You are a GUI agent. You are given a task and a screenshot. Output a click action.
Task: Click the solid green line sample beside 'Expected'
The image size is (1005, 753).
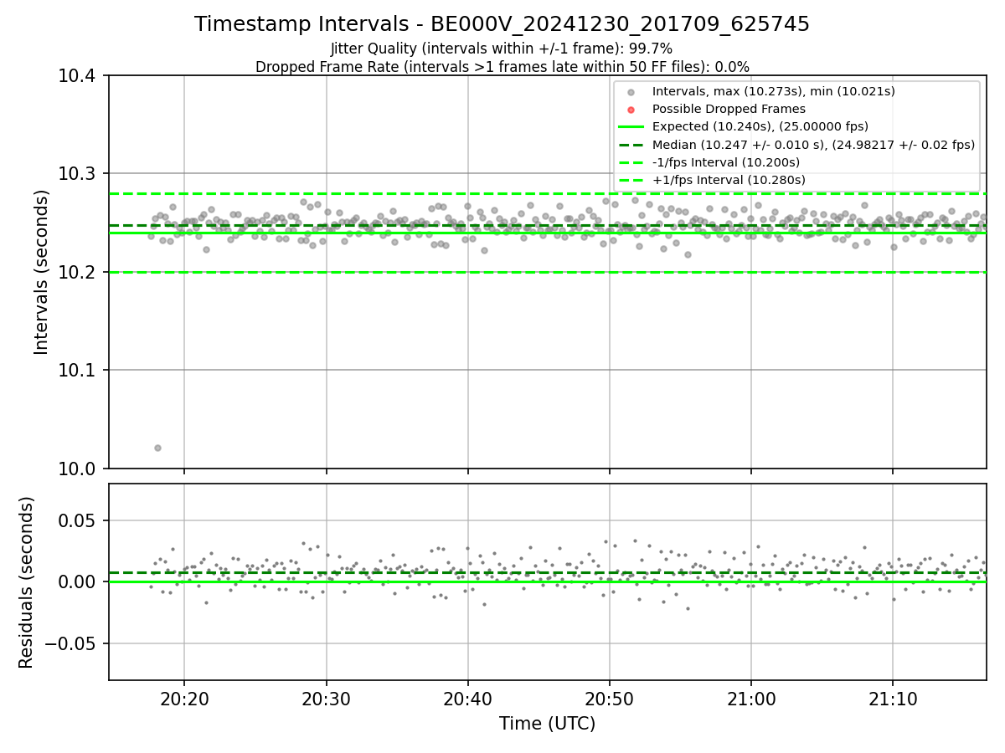631,127
